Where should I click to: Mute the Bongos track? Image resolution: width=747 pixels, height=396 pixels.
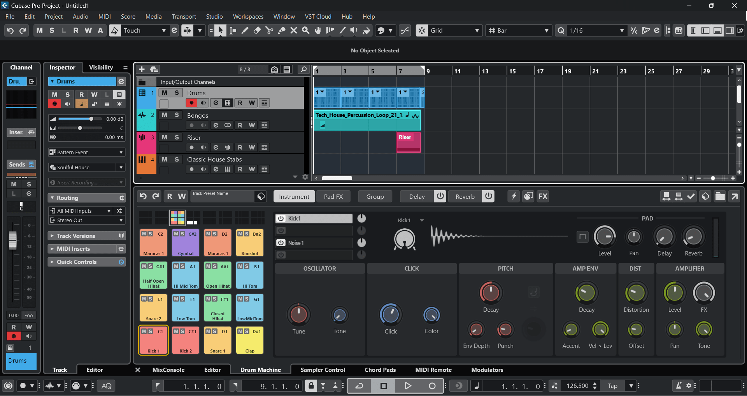click(165, 115)
